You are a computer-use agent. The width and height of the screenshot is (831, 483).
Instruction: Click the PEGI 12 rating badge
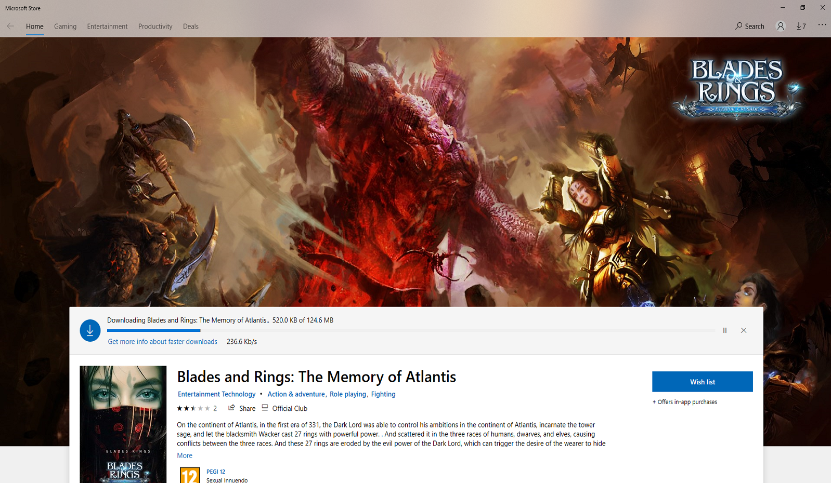click(190, 475)
